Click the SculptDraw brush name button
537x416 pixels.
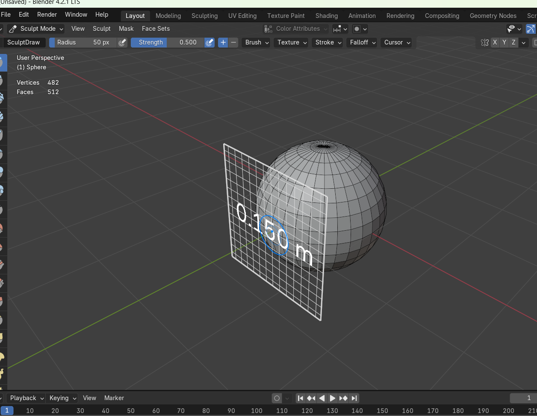pyautogui.click(x=24, y=42)
